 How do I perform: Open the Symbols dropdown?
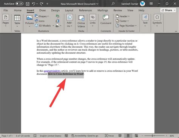point(157,21)
